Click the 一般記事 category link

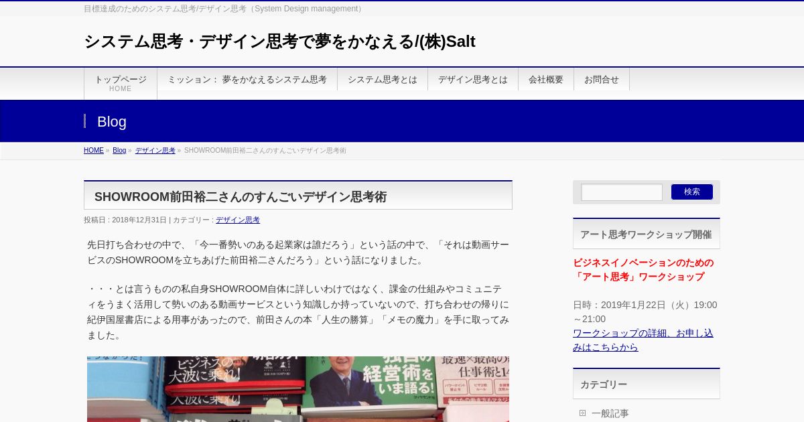pos(610,413)
